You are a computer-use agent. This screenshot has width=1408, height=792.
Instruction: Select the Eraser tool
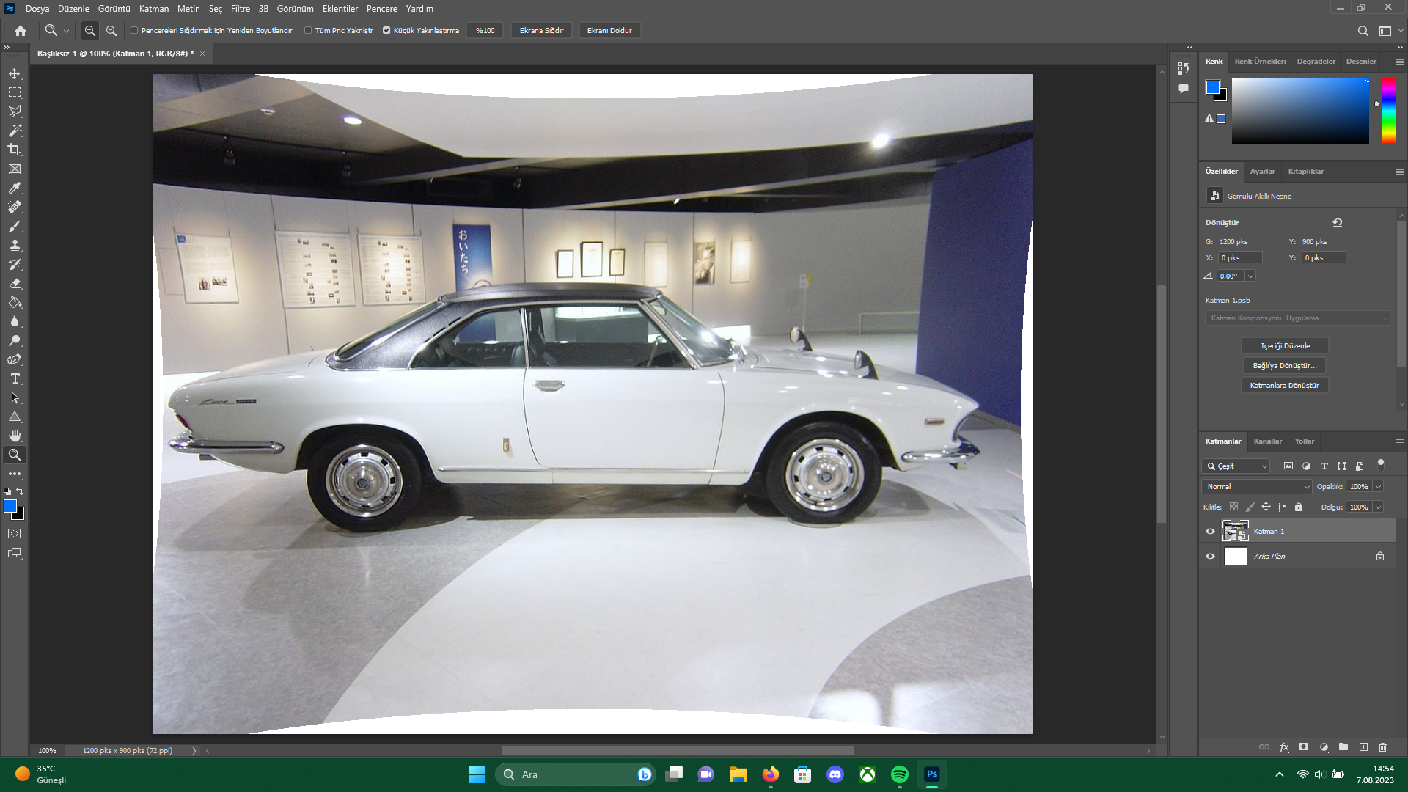(15, 283)
